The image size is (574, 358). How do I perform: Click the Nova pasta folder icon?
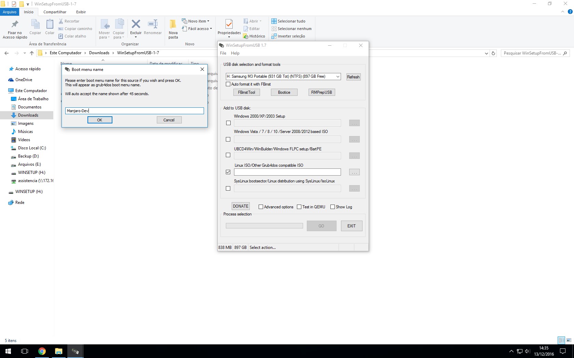point(173,24)
